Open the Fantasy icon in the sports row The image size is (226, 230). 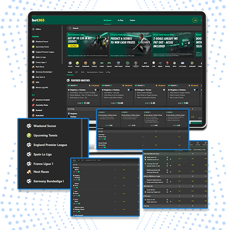[94, 63]
